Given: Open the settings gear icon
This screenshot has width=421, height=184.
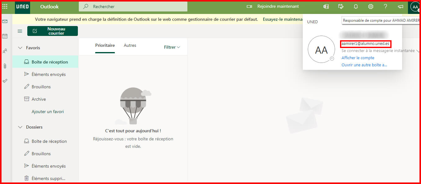Looking at the screenshot, I should (x=371, y=7).
